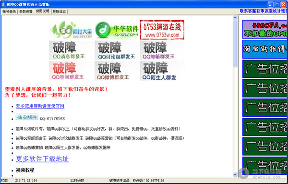Image resolution: width=288 pixels, height=184 pixels.
Task: Open the 淘宝购物 advertisement banner
Action: pos(265,49)
